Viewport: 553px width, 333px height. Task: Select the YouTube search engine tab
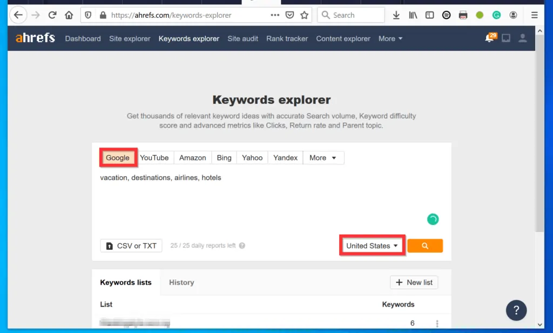point(154,157)
